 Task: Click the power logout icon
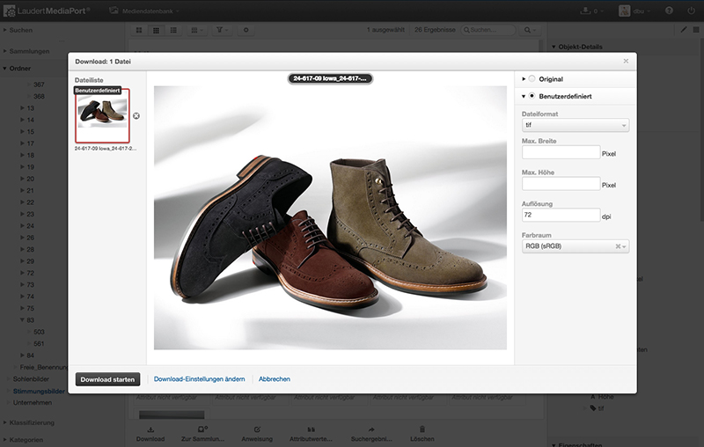(690, 11)
